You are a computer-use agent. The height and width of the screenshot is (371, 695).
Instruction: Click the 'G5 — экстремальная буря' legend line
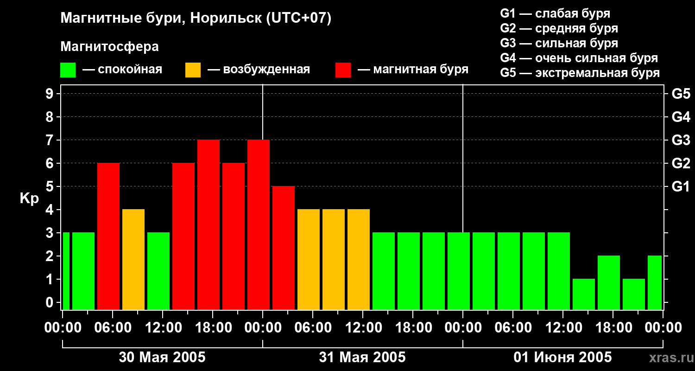580,73
